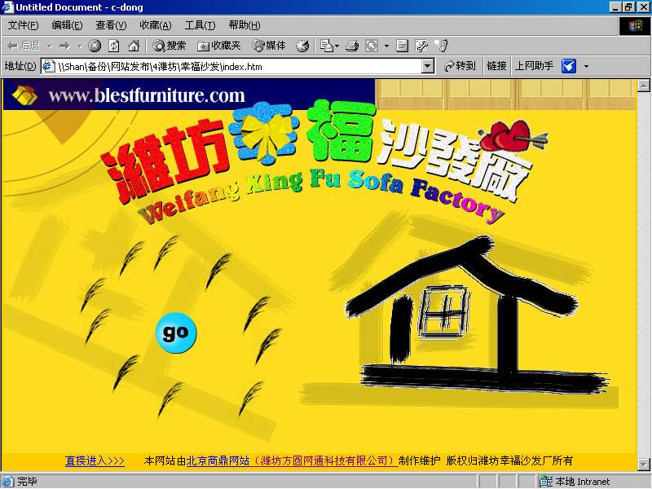Click the red hearts with arrow graphic
Viewport: 652px width, 489px height.
(x=513, y=137)
